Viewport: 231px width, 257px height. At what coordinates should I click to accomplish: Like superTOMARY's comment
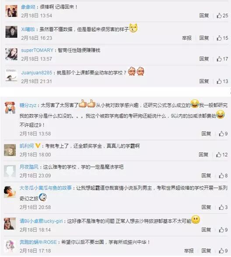[x=222, y=59]
